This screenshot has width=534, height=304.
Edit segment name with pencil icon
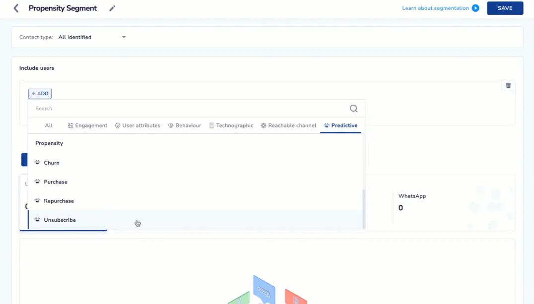click(112, 8)
